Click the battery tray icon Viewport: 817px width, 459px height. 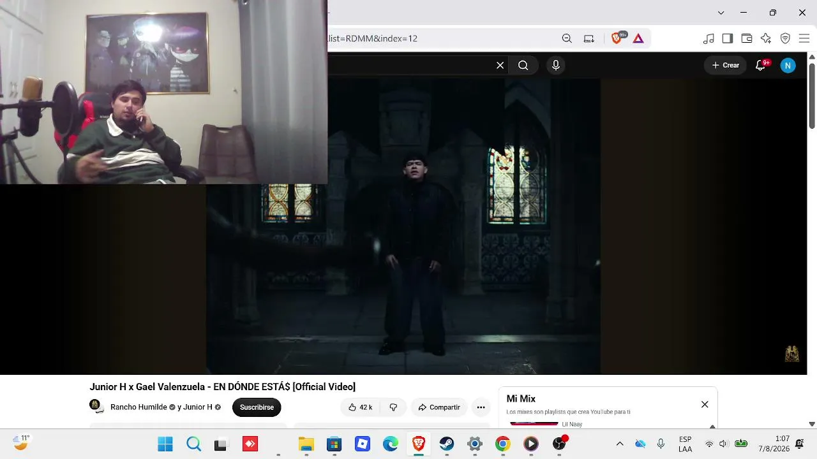741,444
